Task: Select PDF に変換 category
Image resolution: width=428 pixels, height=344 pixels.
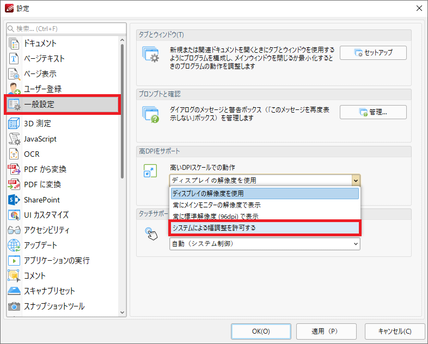Action: 63,185
